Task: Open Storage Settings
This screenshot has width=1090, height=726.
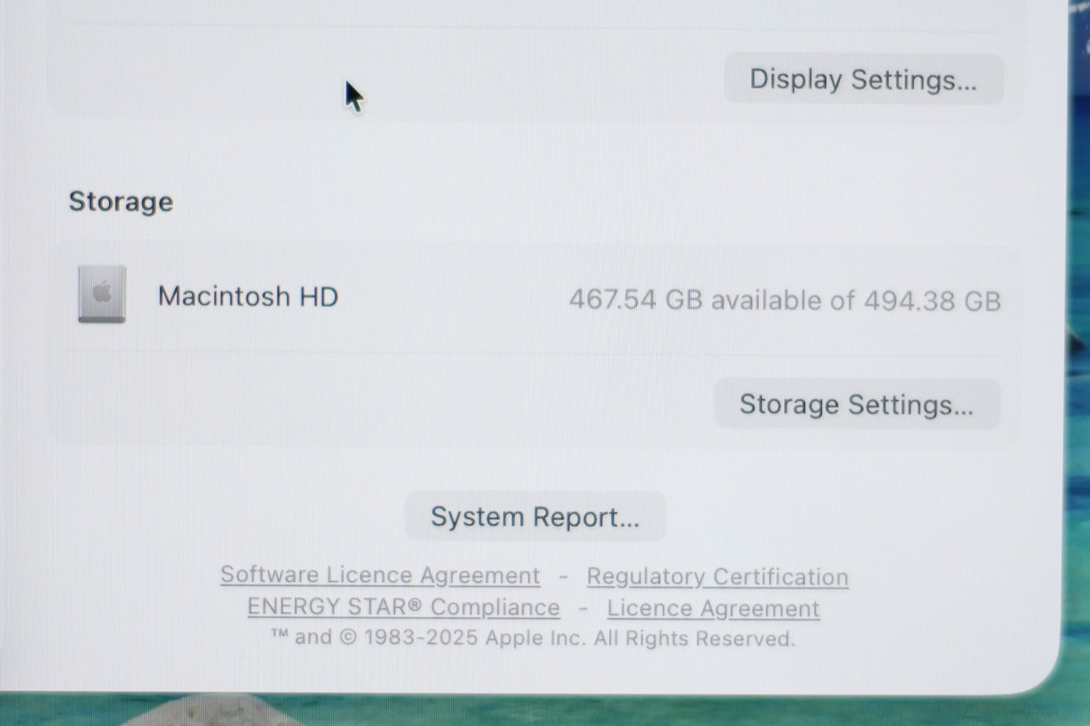Action: pyautogui.click(x=856, y=405)
